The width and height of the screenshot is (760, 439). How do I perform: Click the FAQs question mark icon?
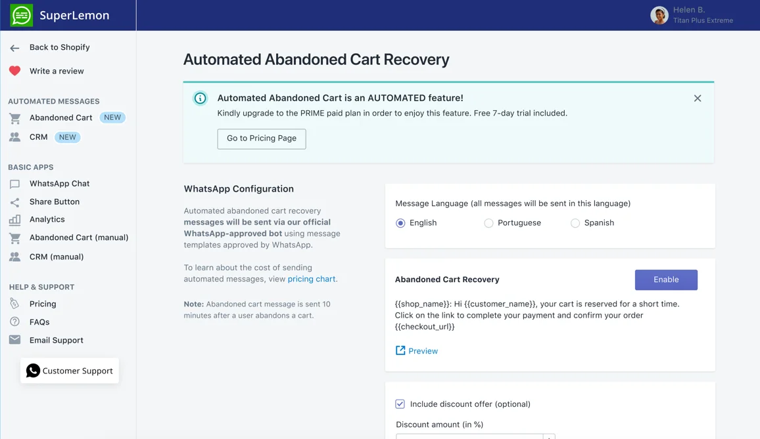(x=14, y=322)
